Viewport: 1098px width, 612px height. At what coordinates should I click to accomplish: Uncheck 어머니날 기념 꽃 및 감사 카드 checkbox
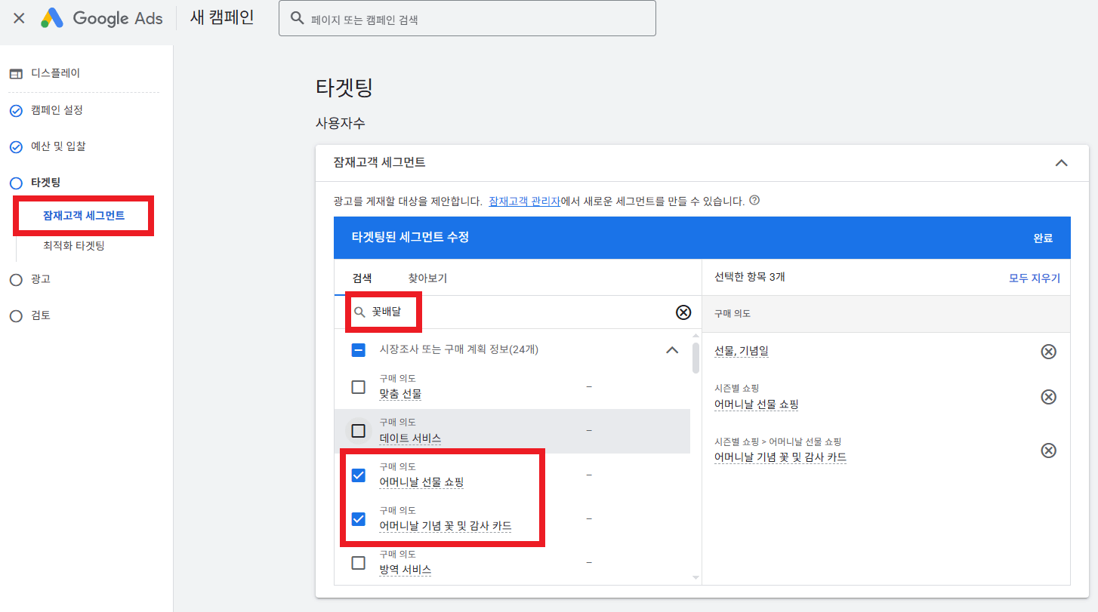point(359,519)
